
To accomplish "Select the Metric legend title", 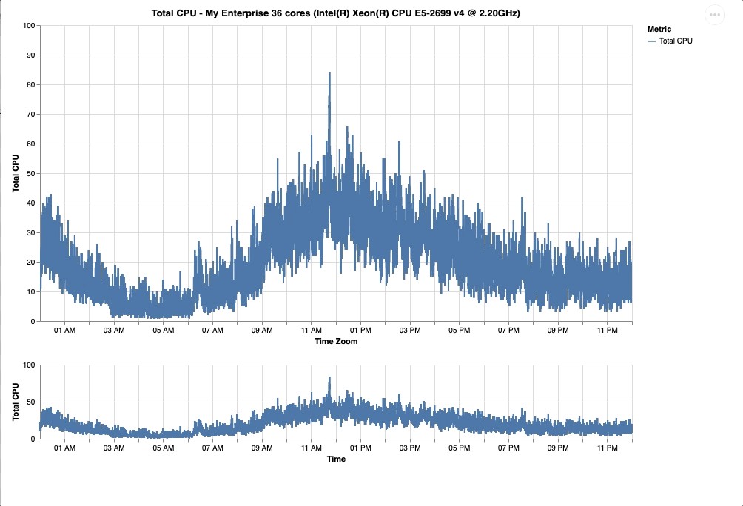I will (659, 29).
